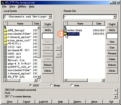Screen dimensions: 121x105
Task: Open the Utilities menu
Action: (x=22, y=7)
